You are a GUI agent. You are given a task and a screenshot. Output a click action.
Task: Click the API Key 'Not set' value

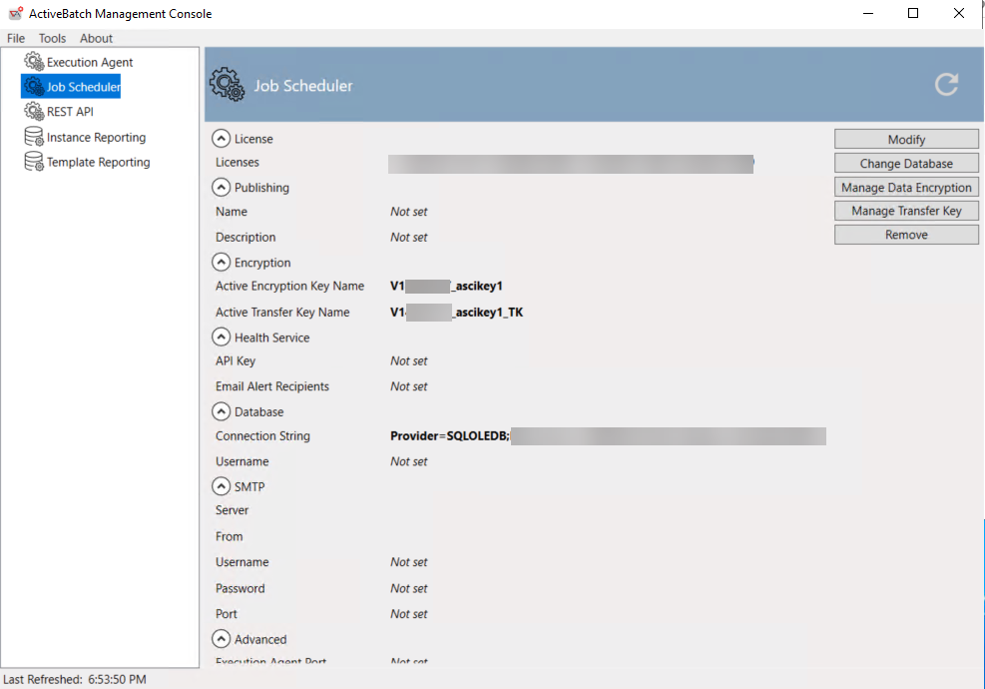409,361
